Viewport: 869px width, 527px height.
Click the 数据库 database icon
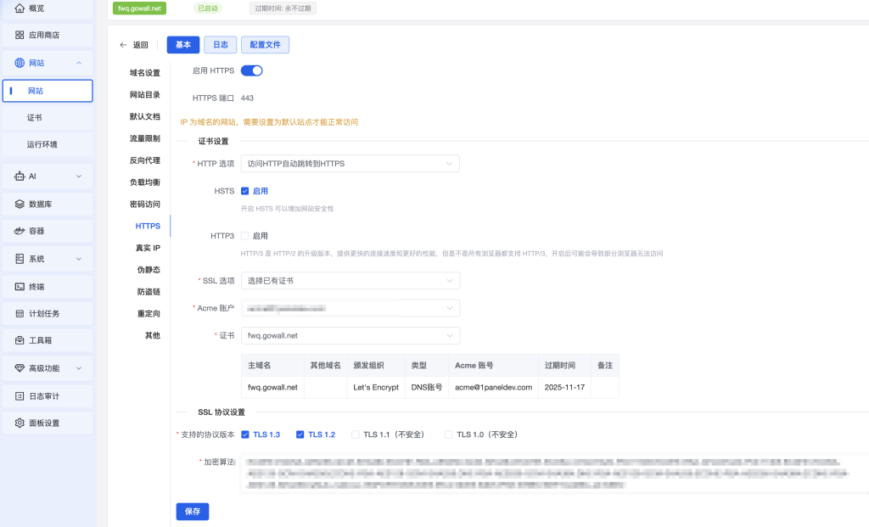(20, 204)
